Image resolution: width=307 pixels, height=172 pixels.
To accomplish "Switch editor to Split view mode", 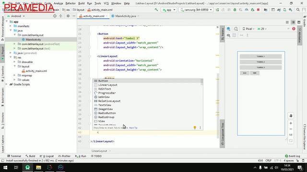I will coord(293,22).
